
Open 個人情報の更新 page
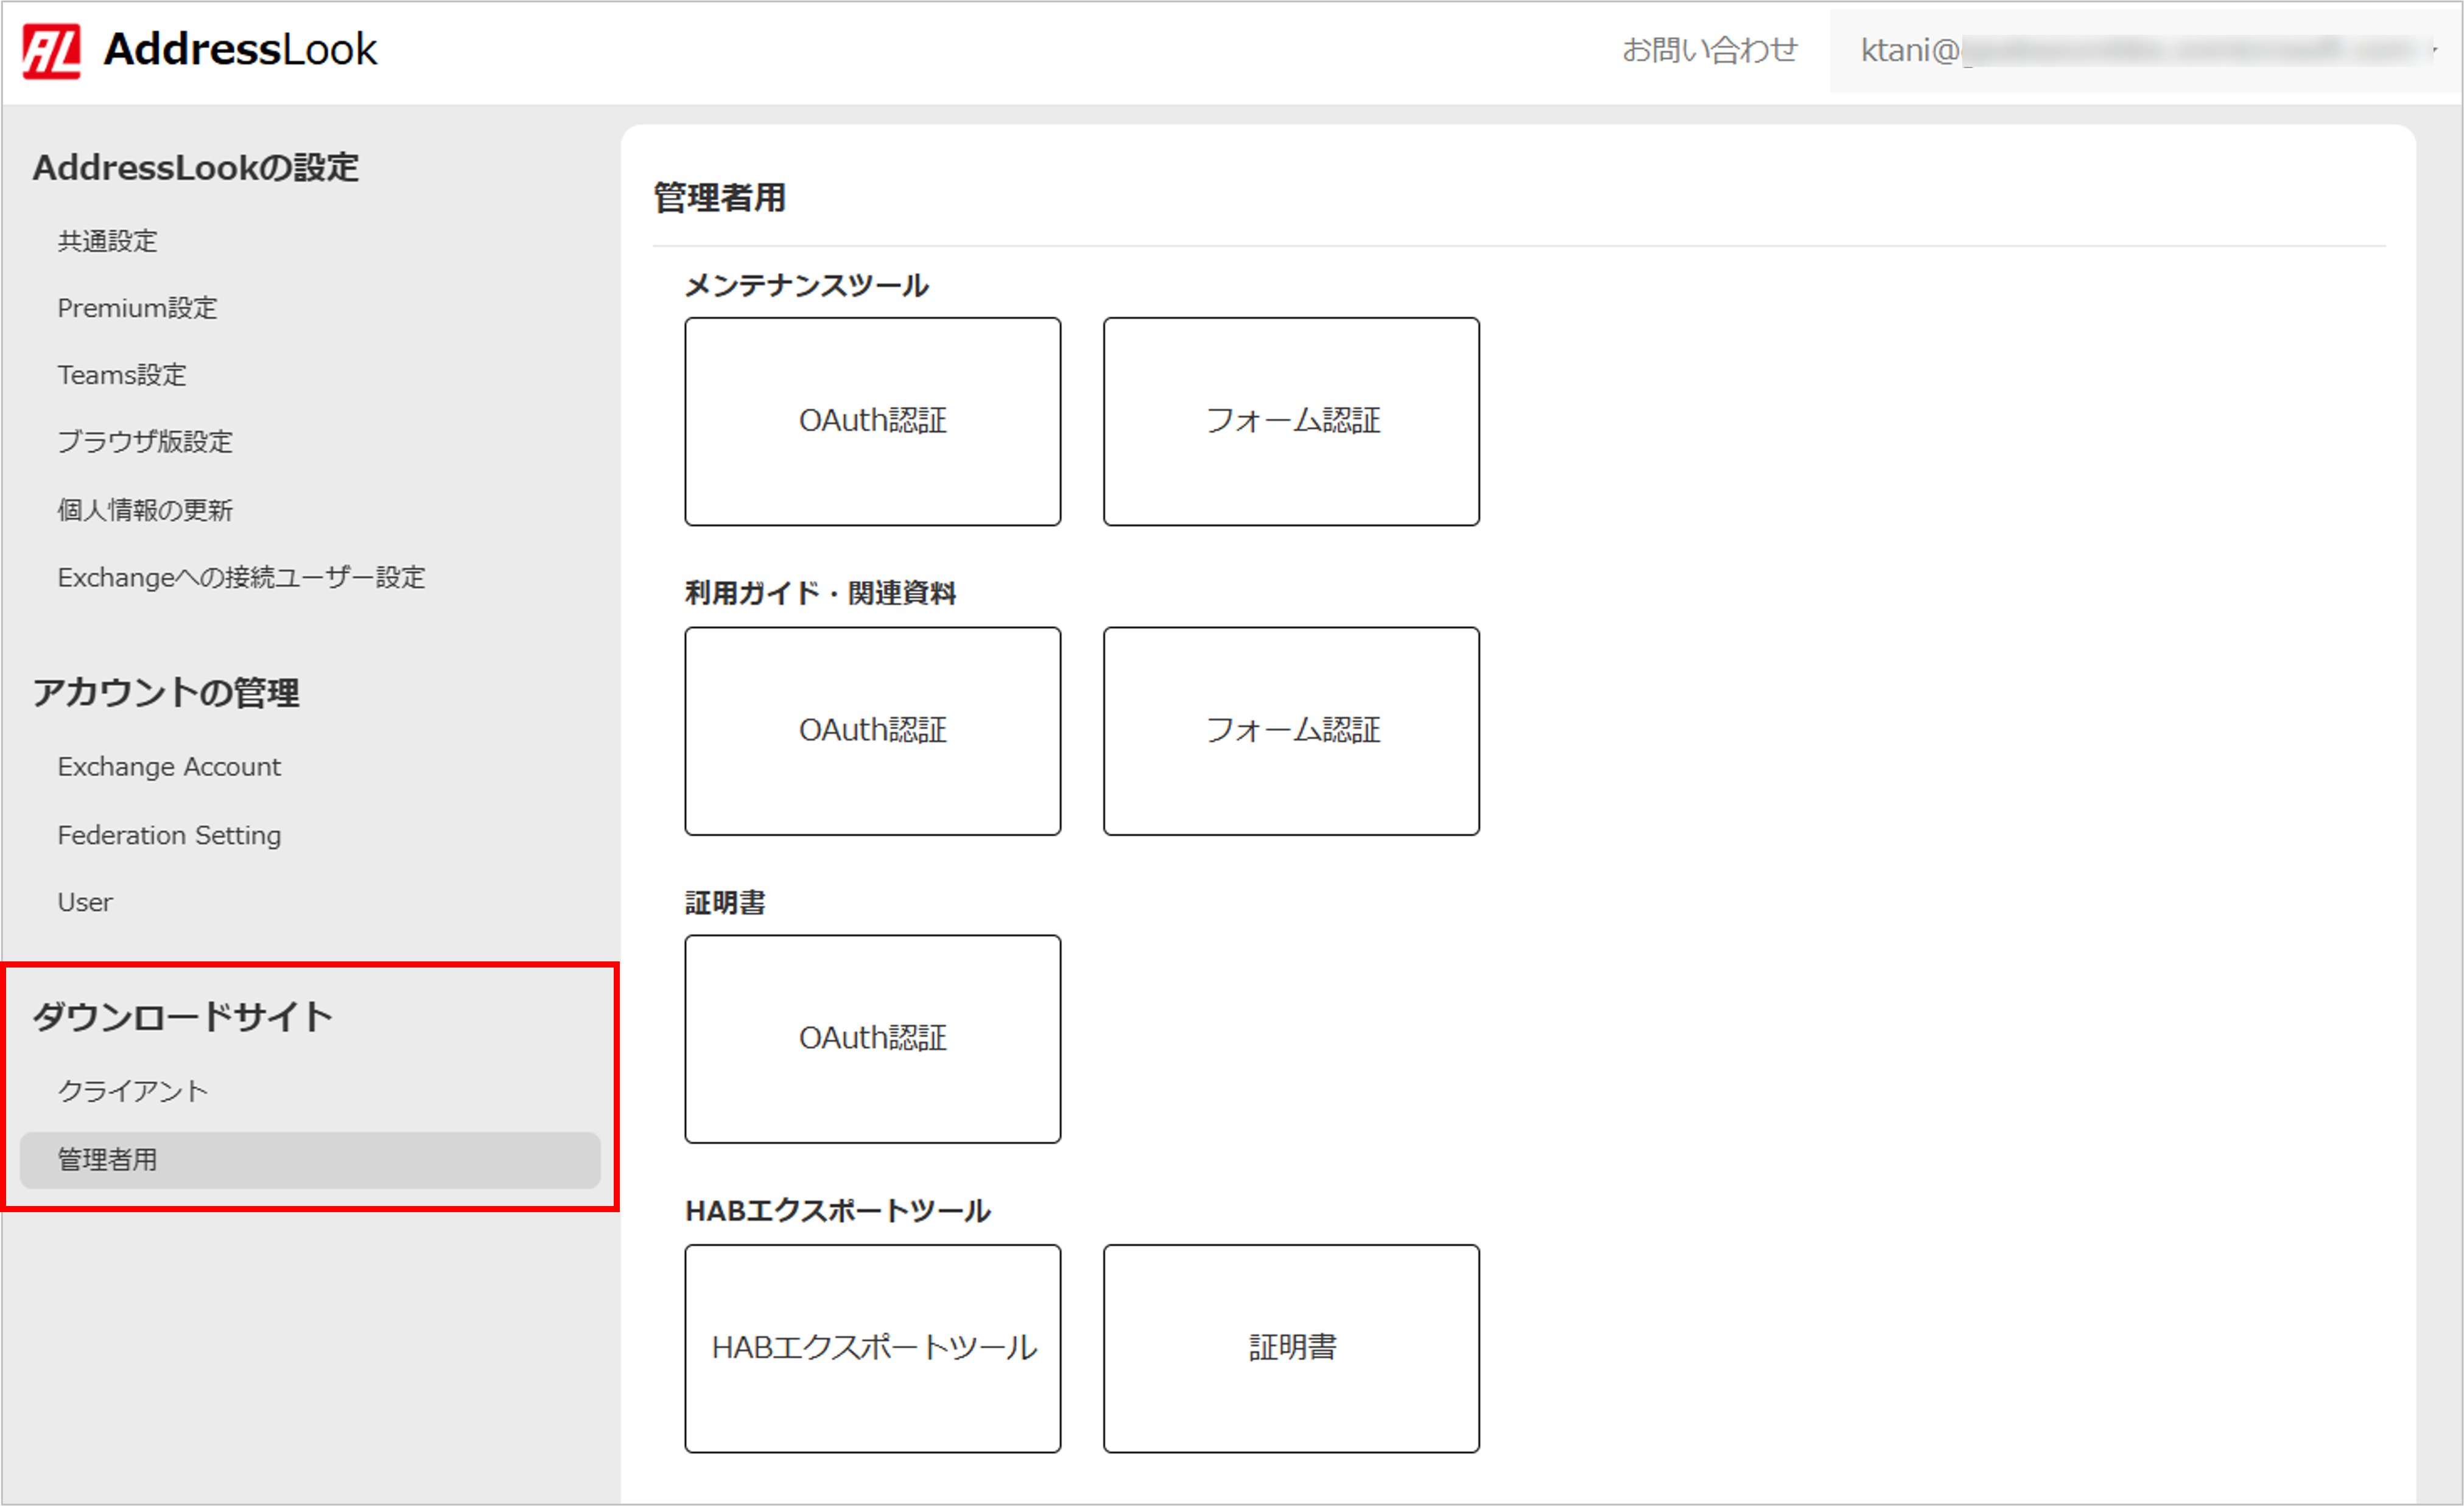point(145,510)
